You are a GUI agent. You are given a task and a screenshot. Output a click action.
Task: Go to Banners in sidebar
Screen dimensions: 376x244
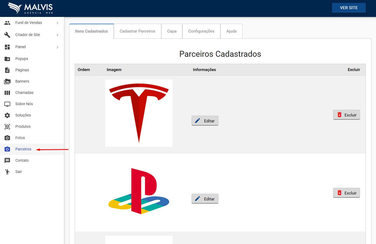(32, 82)
